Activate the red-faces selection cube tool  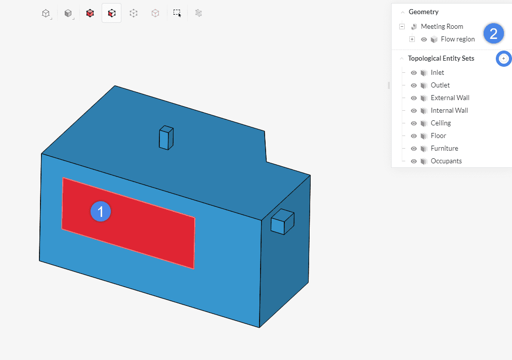tap(90, 13)
